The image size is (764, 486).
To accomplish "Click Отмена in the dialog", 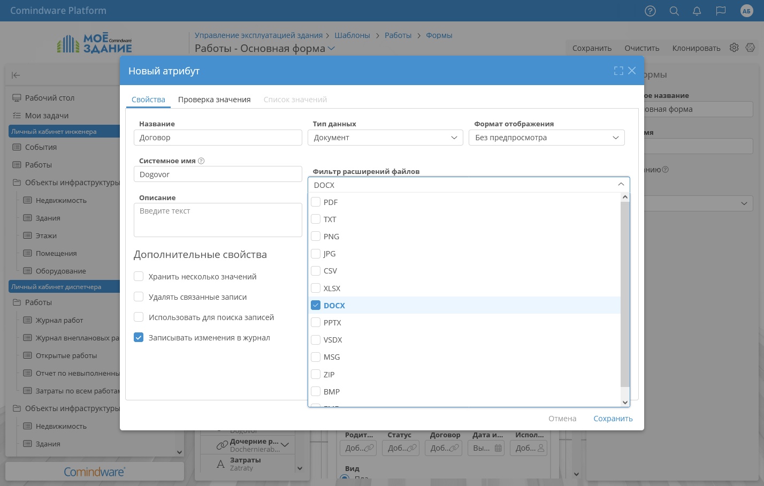I will click(x=562, y=419).
